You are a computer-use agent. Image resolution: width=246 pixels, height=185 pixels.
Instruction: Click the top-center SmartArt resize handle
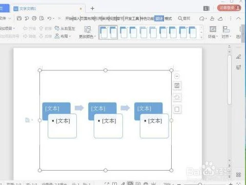106,70
